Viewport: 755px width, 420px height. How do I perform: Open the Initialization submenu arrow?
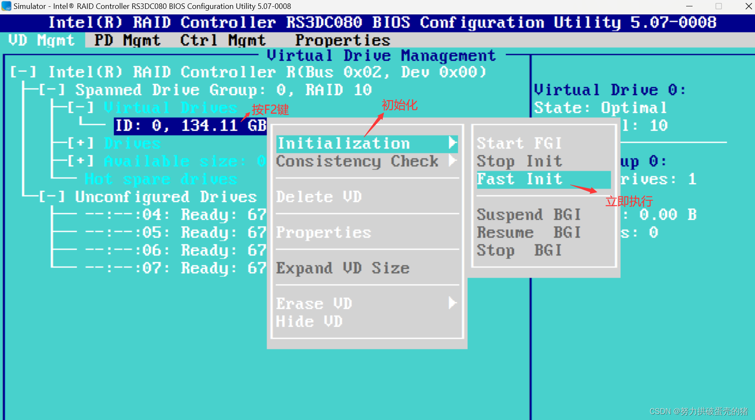pos(453,143)
